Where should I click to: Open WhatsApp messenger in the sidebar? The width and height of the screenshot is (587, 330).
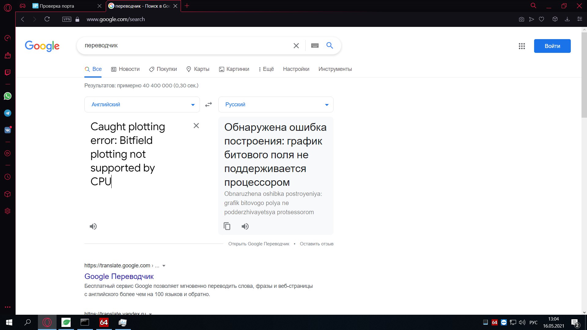[x=8, y=96]
